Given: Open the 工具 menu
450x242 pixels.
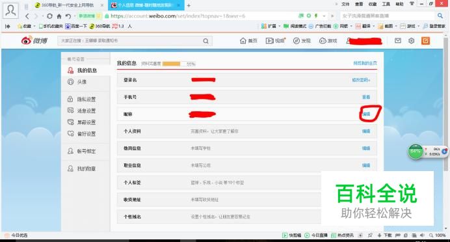Looking at the screenshot, I should point(386,4).
